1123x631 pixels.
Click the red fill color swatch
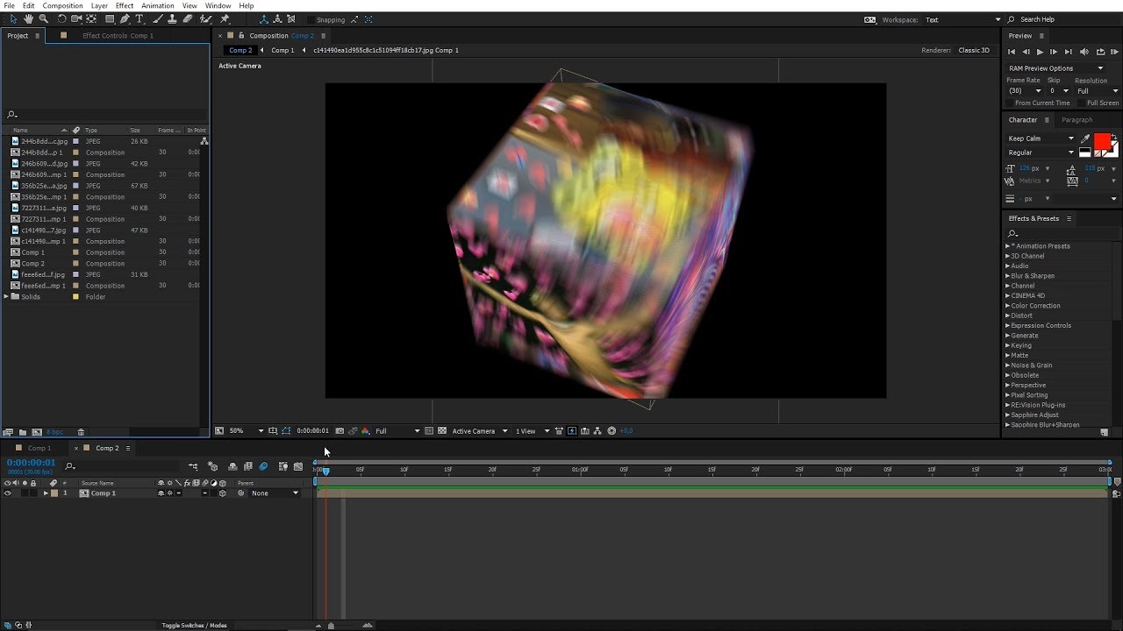click(x=1102, y=142)
